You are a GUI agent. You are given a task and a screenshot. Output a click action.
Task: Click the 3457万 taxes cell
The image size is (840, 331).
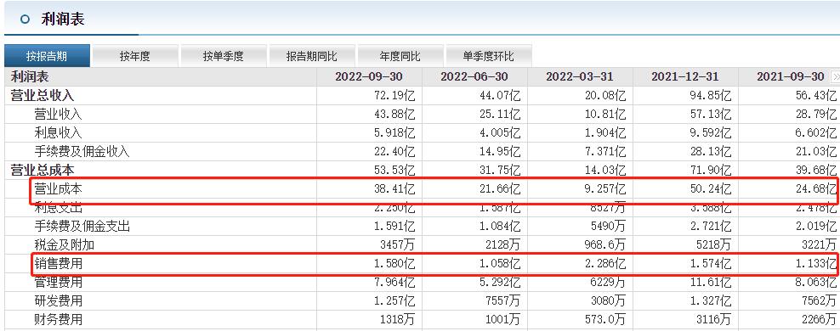397,245
